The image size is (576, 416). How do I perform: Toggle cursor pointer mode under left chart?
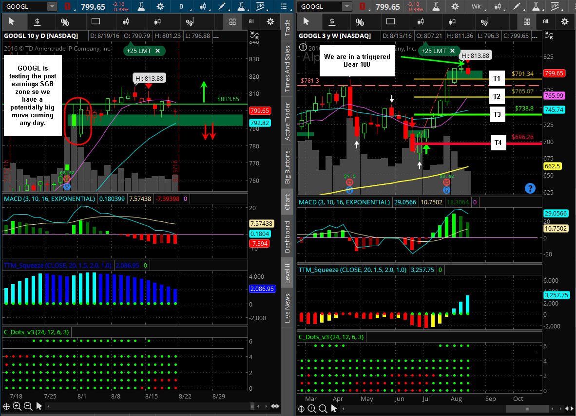(39, 406)
